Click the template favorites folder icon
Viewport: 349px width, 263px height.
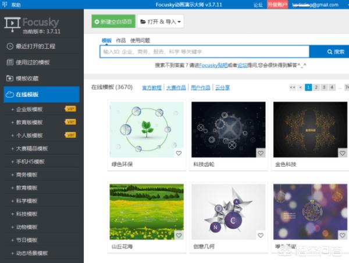tap(10, 78)
